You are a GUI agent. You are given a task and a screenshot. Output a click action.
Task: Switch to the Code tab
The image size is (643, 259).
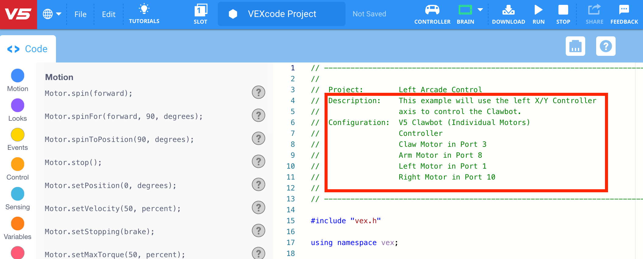[x=28, y=49]
